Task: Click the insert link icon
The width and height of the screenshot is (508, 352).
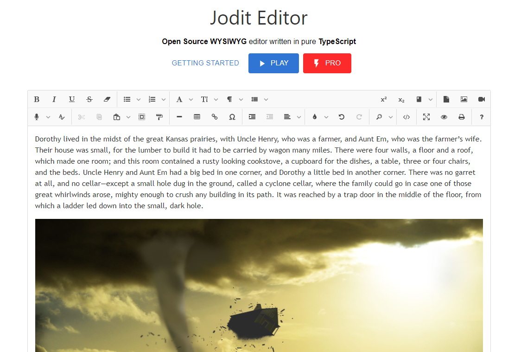Action: pos(215,117)
